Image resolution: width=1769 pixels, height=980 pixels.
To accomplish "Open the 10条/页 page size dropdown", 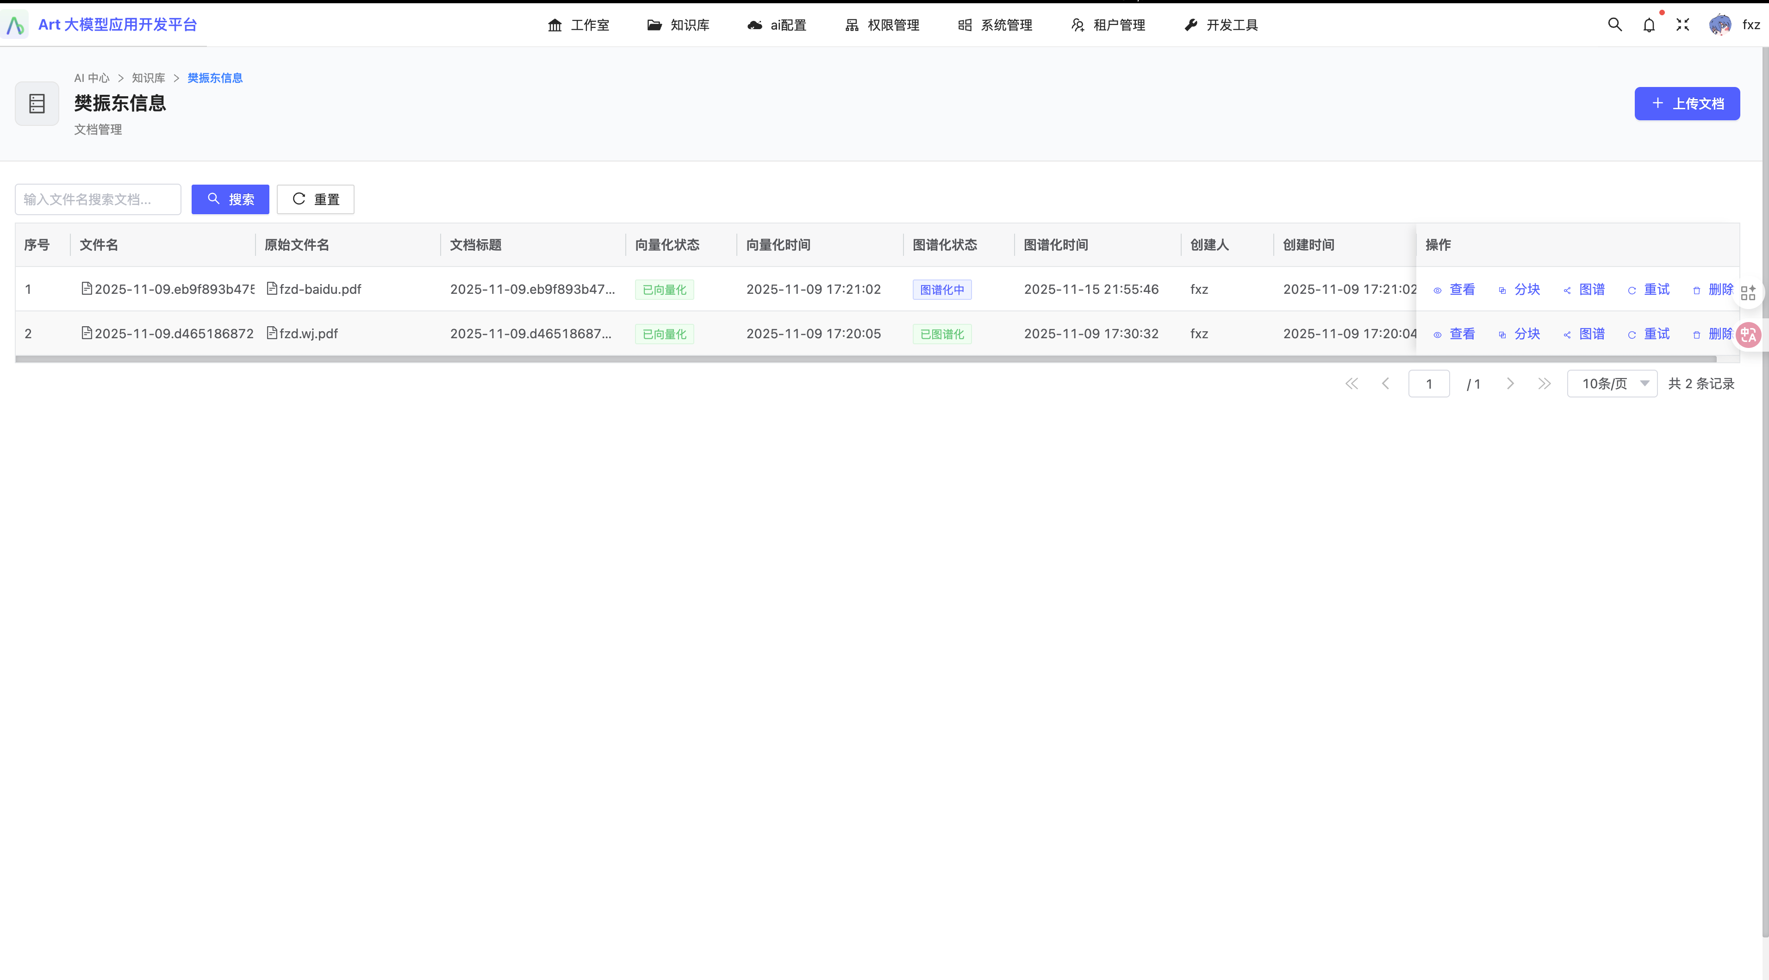I will coord(1612,384).
